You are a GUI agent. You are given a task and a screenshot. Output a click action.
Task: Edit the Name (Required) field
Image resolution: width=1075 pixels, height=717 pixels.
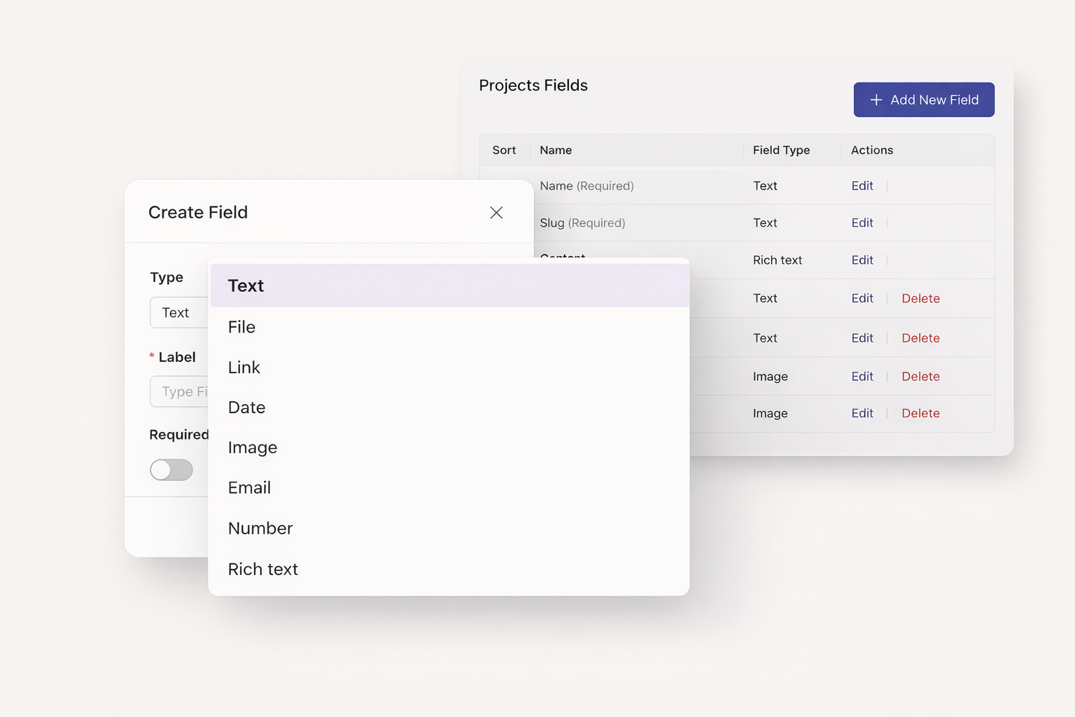pos(862,186)
